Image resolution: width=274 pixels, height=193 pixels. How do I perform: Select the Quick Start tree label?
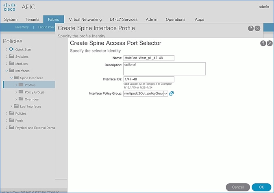point(23,50)
